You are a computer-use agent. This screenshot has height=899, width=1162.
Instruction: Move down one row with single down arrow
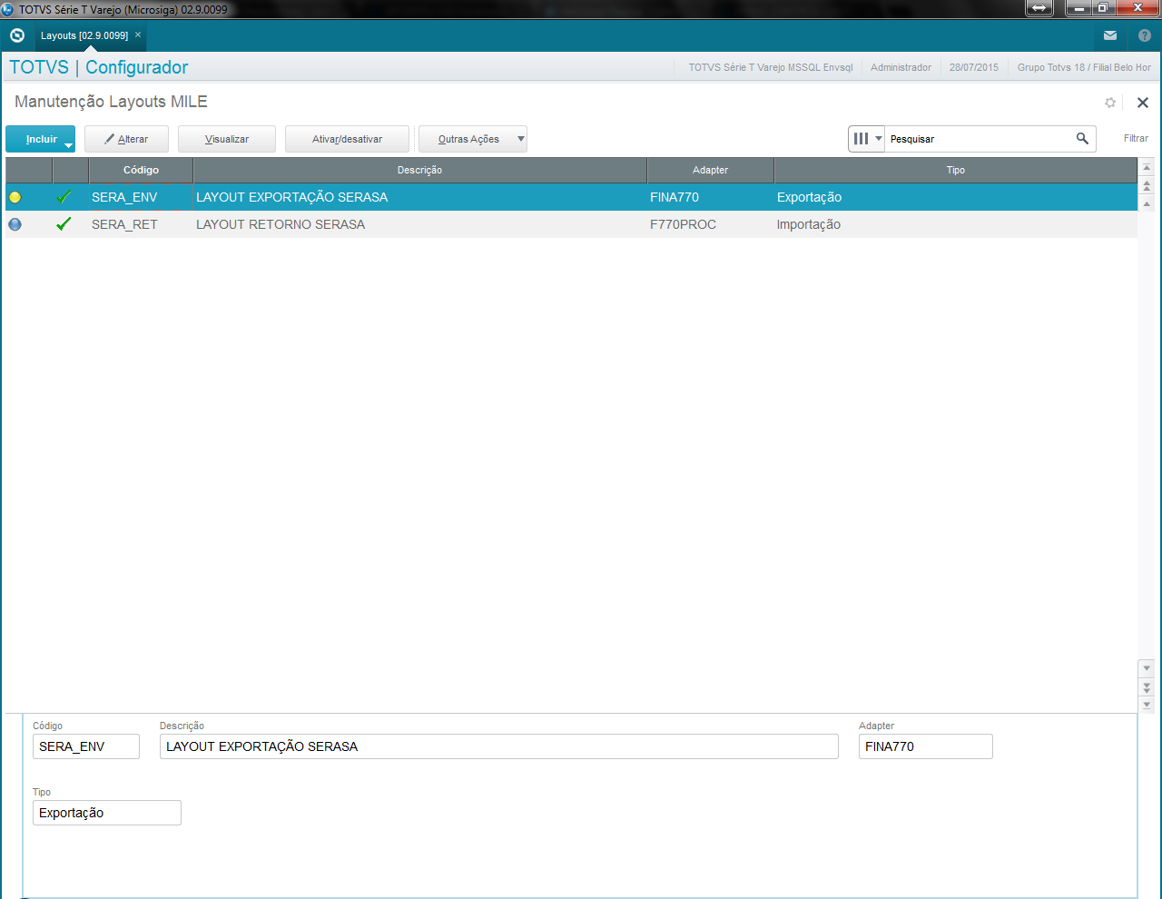pyautogui.click(x=1147, y=668)
